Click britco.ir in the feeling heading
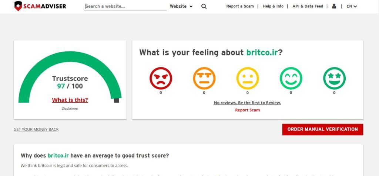379x176 pixels. click(x=262, y=52)
